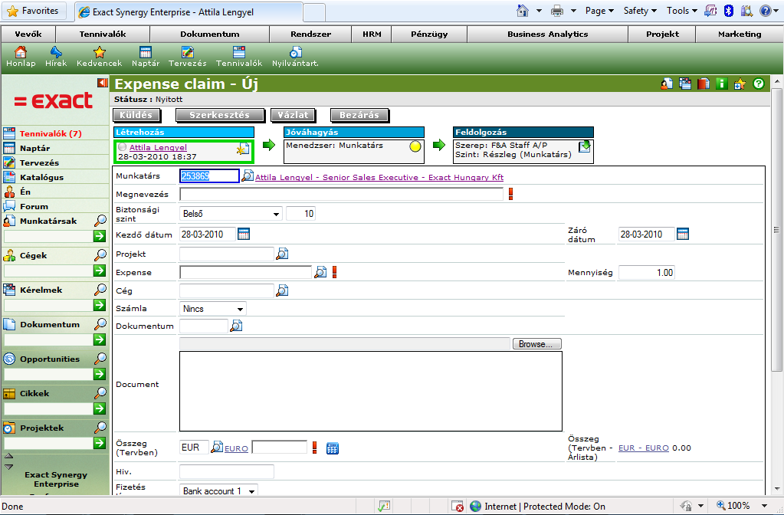Image resolution: width=784 pixels, height=515 pixels.
Task: Open Tennivalók (7) in sidebar
Action: 51,133
